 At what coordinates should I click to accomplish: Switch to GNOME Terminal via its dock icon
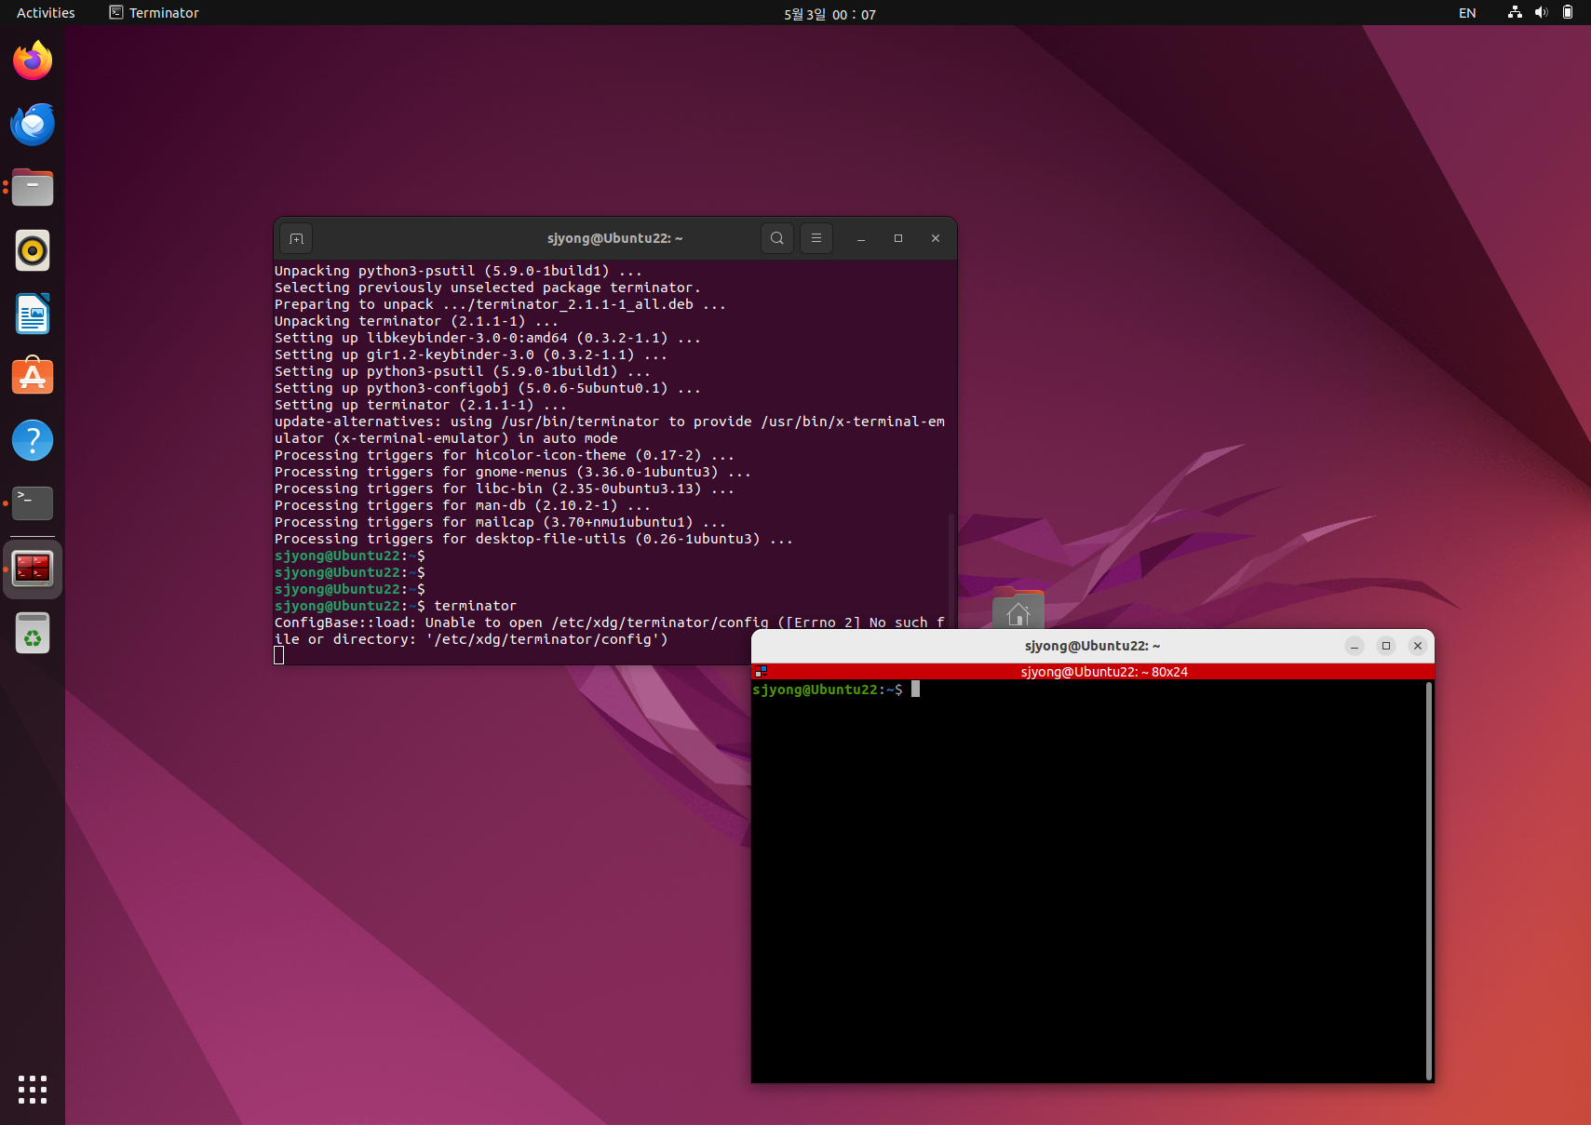(x=33, y=503)
